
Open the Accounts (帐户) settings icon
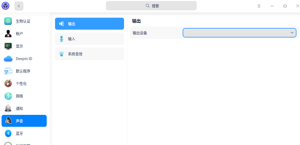click(8, 34)
